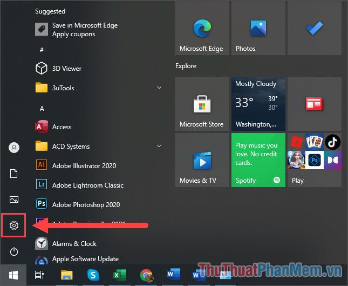Screen dimensions: 348x286
Task: Open the Microsoft Store tile
Action: pos(202,104)
